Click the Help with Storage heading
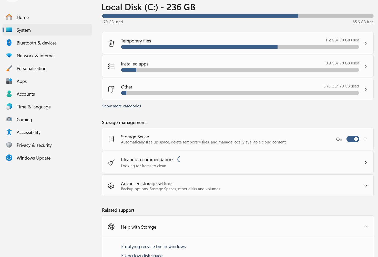The image size is (378, 257). point(139,227)
